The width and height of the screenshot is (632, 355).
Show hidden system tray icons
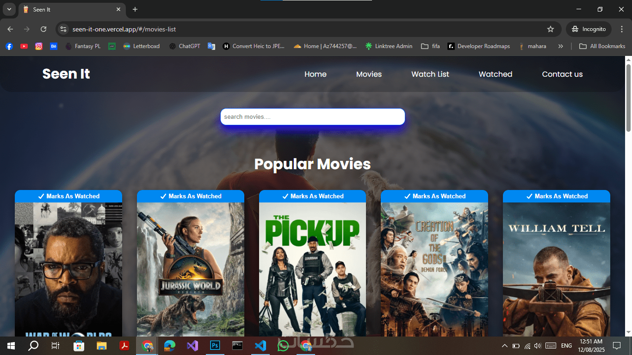(x=505, y=346)
